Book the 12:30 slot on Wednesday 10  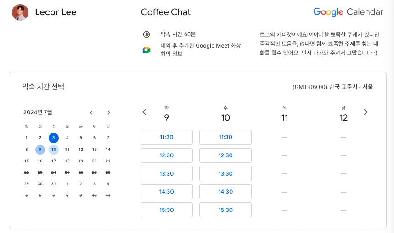225,155
